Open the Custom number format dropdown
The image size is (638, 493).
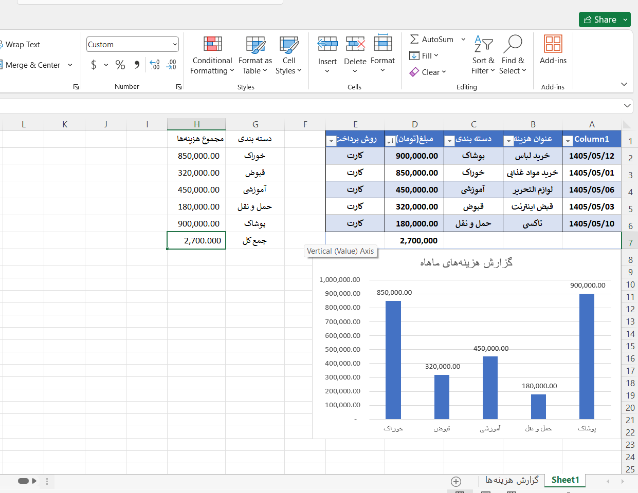175,45
